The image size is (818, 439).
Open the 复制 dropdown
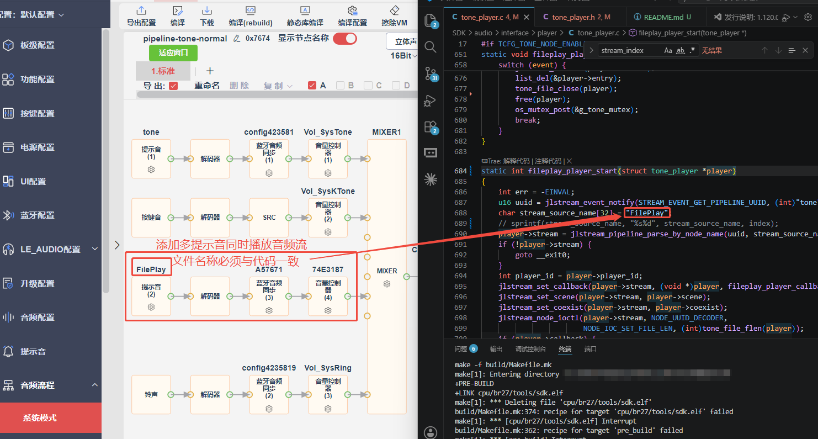pos(278,86)
